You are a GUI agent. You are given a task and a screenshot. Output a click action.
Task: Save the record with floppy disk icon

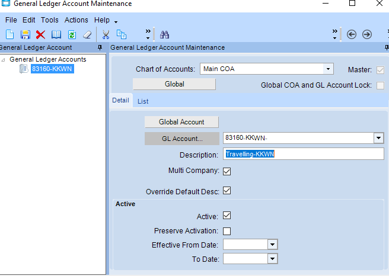tap(25, 34)
